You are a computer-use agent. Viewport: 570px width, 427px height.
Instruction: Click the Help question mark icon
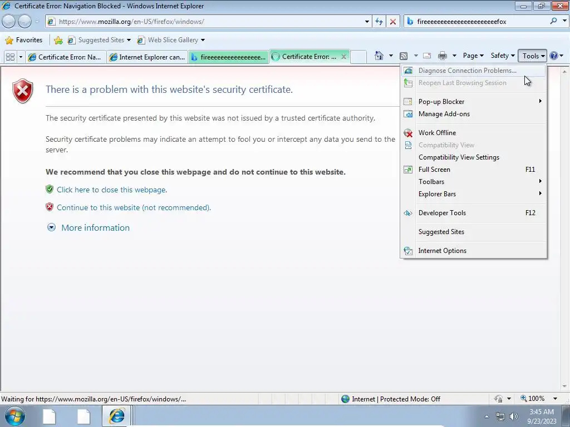click(x=554, y=56)
